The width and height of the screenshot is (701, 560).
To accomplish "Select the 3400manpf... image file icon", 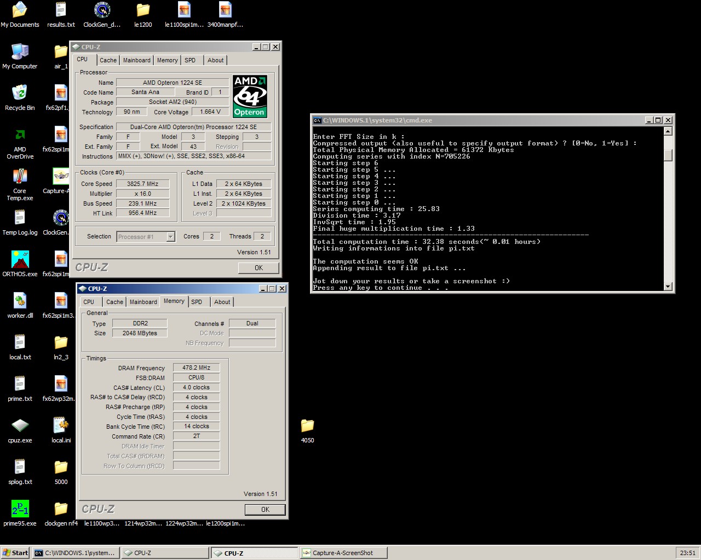I will (225, 10).
